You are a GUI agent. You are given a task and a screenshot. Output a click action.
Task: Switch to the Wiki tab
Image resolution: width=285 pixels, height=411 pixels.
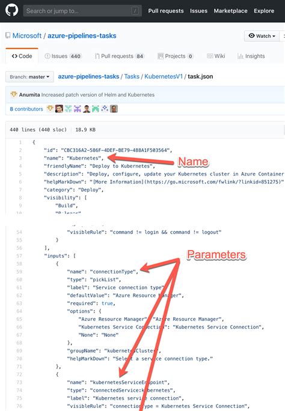point(216,56)
